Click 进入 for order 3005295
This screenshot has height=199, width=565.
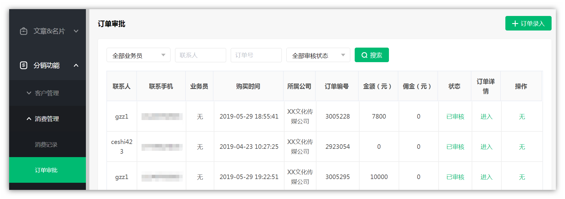click(486, 177)
